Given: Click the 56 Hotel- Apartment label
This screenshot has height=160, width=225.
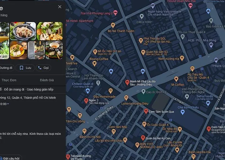Looking at the screenshot, I should (x=80, y=21).
